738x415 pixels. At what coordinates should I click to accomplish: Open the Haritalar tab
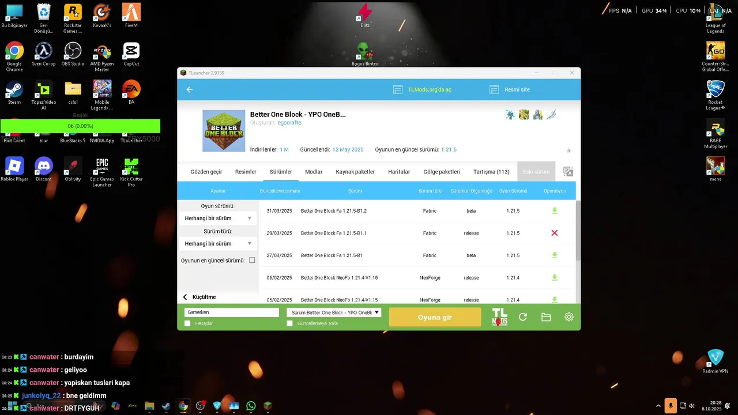coord(399,172)
